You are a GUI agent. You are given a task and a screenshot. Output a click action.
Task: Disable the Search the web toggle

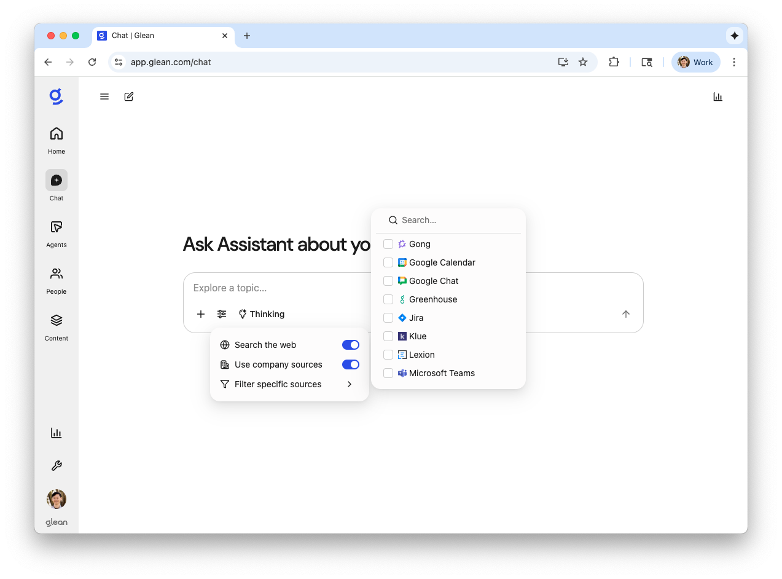click(x=350, y=345)
